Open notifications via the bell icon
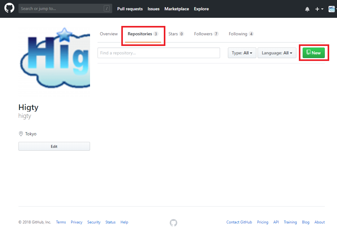337x235 pixels. click(307, 9)
